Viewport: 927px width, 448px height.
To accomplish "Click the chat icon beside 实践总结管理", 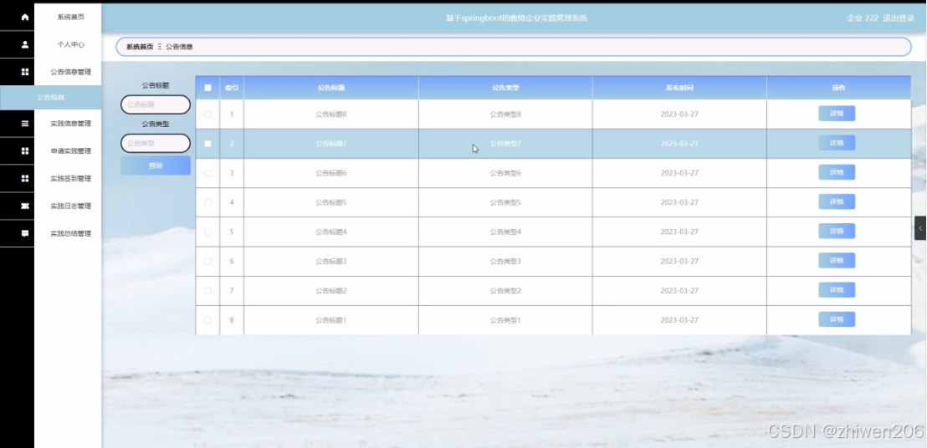I will tap(25, 233).
